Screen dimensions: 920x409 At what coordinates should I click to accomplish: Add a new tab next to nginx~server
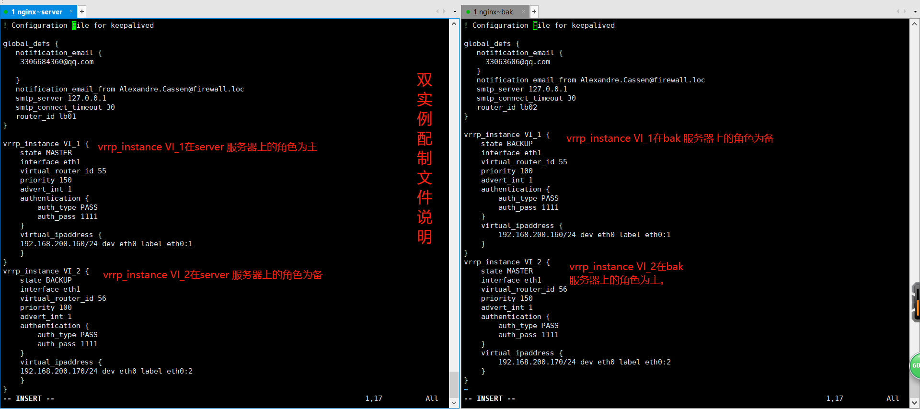(82, 11)
